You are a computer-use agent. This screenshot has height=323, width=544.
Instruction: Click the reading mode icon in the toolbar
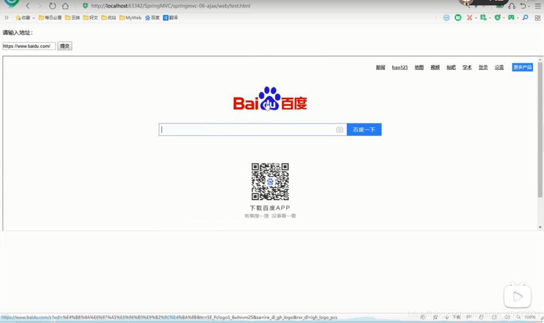click(457, 17)
